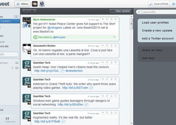Select Create a new update
This screenshot has height=125, width=176.
(x=157, y=31)
